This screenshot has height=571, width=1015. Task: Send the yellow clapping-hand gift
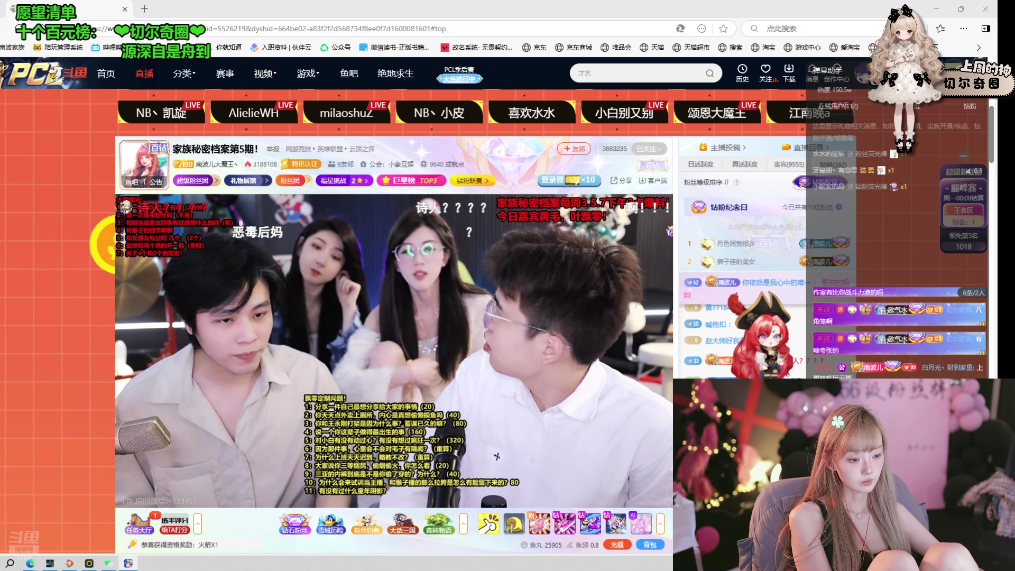pos(488,523)
